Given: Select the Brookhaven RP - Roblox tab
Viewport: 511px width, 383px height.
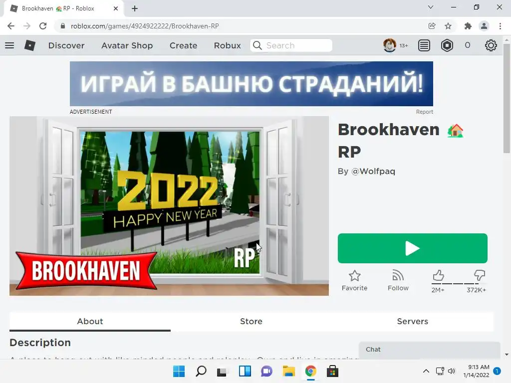Looking at the screenshot, I should click(64, 9).
